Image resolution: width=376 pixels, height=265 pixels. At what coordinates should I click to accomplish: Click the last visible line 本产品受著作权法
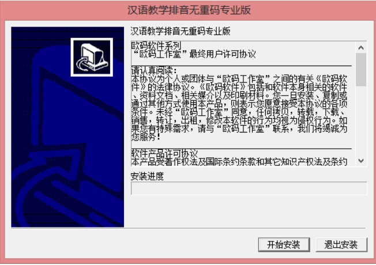[x=239, y=162]
